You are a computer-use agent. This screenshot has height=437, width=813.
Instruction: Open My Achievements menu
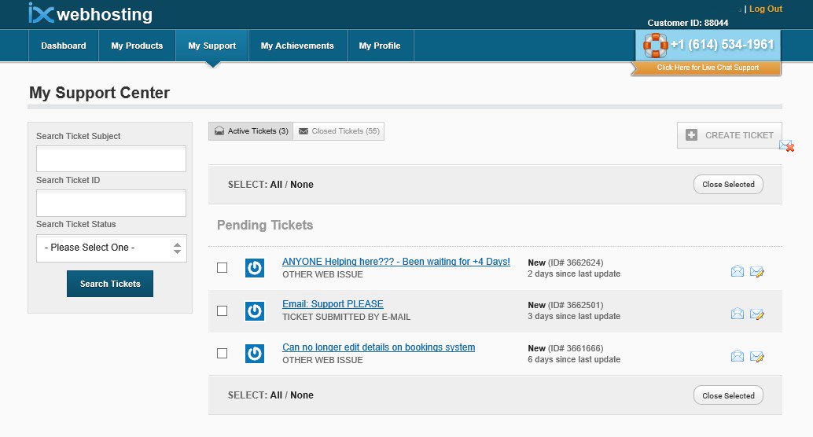tap(298, 46)
